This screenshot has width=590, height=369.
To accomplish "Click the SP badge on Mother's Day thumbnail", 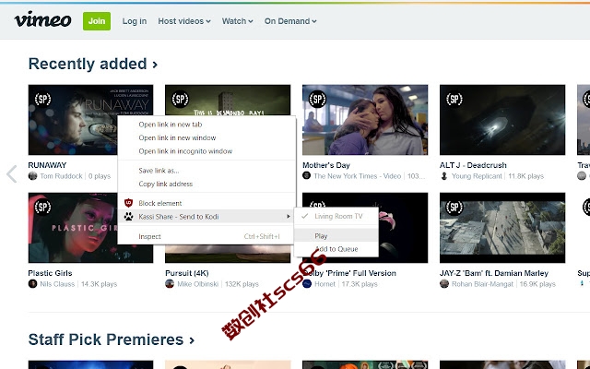I will (317, 100).
